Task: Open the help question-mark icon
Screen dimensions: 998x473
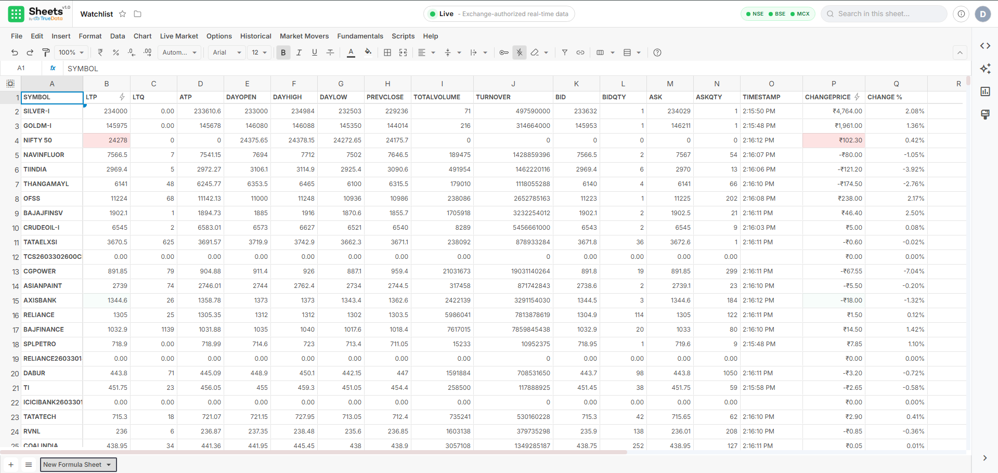Action: (657, 52)
